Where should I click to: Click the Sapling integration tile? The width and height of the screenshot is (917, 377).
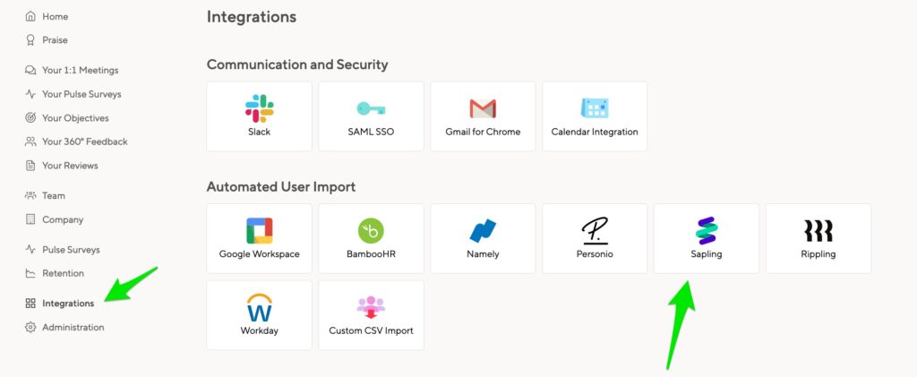click(x=706, y=238)
